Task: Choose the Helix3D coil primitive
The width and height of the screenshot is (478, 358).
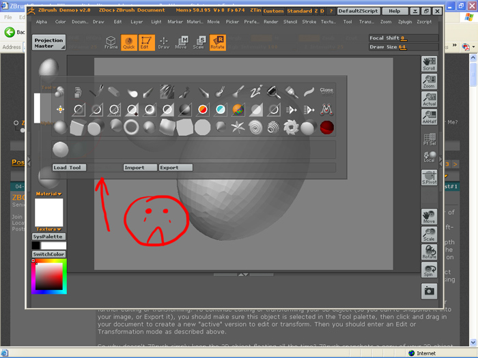Action: point(273,128)
